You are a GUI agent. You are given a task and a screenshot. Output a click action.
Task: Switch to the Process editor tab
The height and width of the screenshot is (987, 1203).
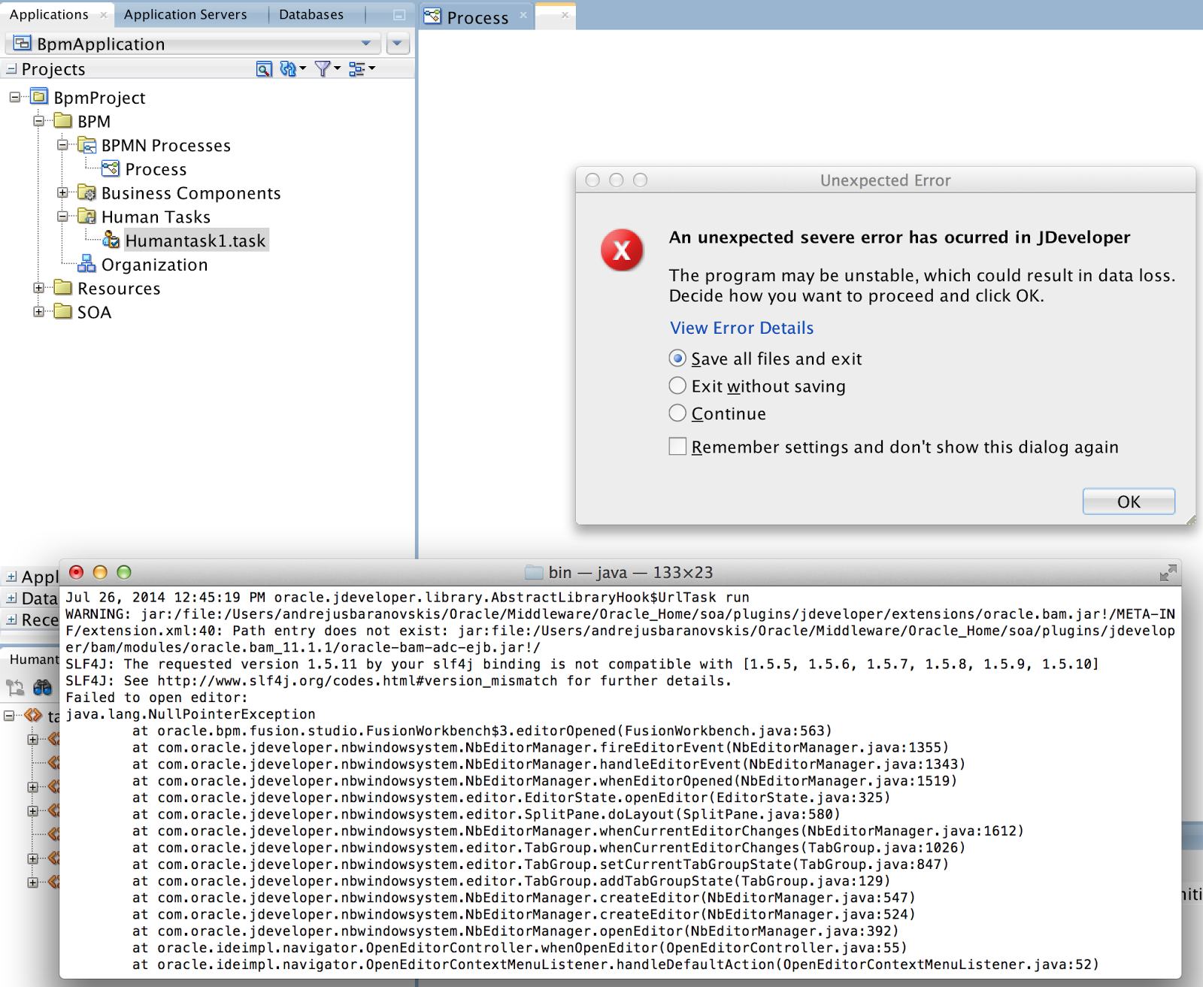477,17
